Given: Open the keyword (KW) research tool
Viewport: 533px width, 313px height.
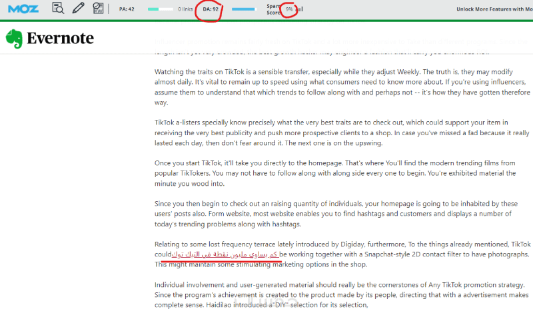Looking at the screenshot, I should (x=98, y=8).
